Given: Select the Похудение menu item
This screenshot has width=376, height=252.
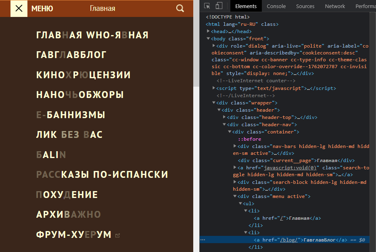Looking at the screenshot, I should [67, 195].
